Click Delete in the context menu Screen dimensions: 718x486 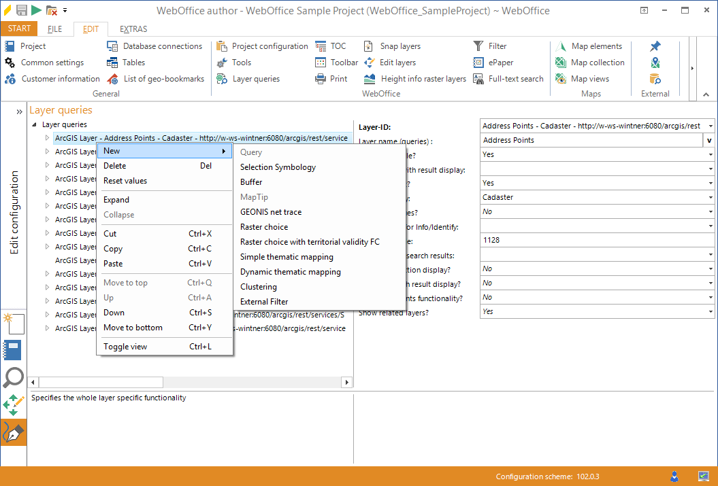pos(114,165)
